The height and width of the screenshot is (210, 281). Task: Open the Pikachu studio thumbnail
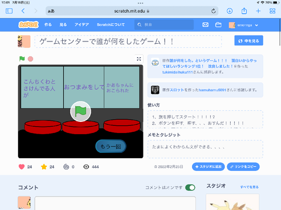point(232,202)
